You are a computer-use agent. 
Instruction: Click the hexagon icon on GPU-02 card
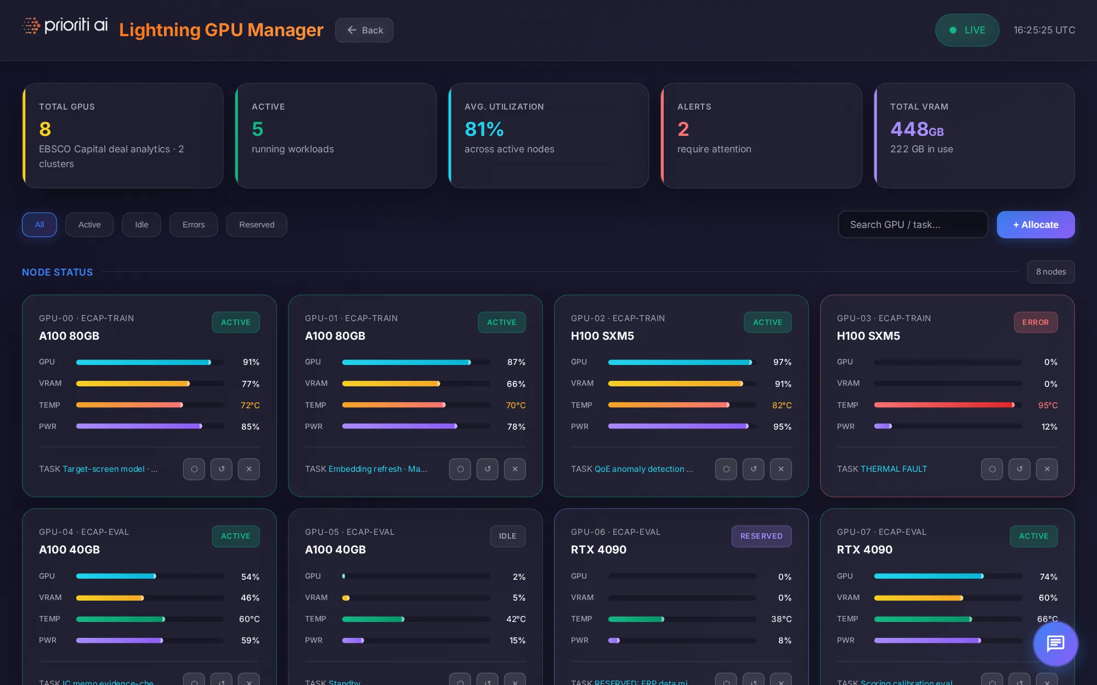pos(726,469)
